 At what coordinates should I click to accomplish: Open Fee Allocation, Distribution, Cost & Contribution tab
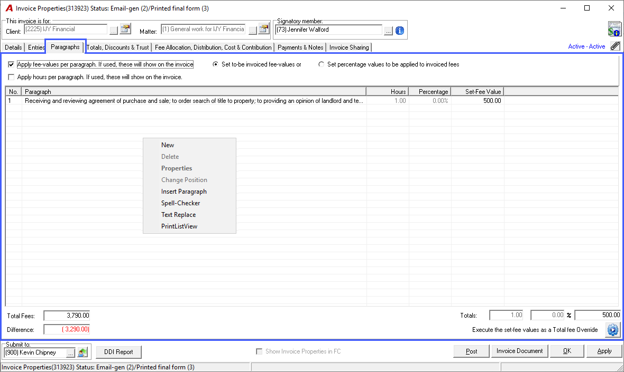click(213, 47)
